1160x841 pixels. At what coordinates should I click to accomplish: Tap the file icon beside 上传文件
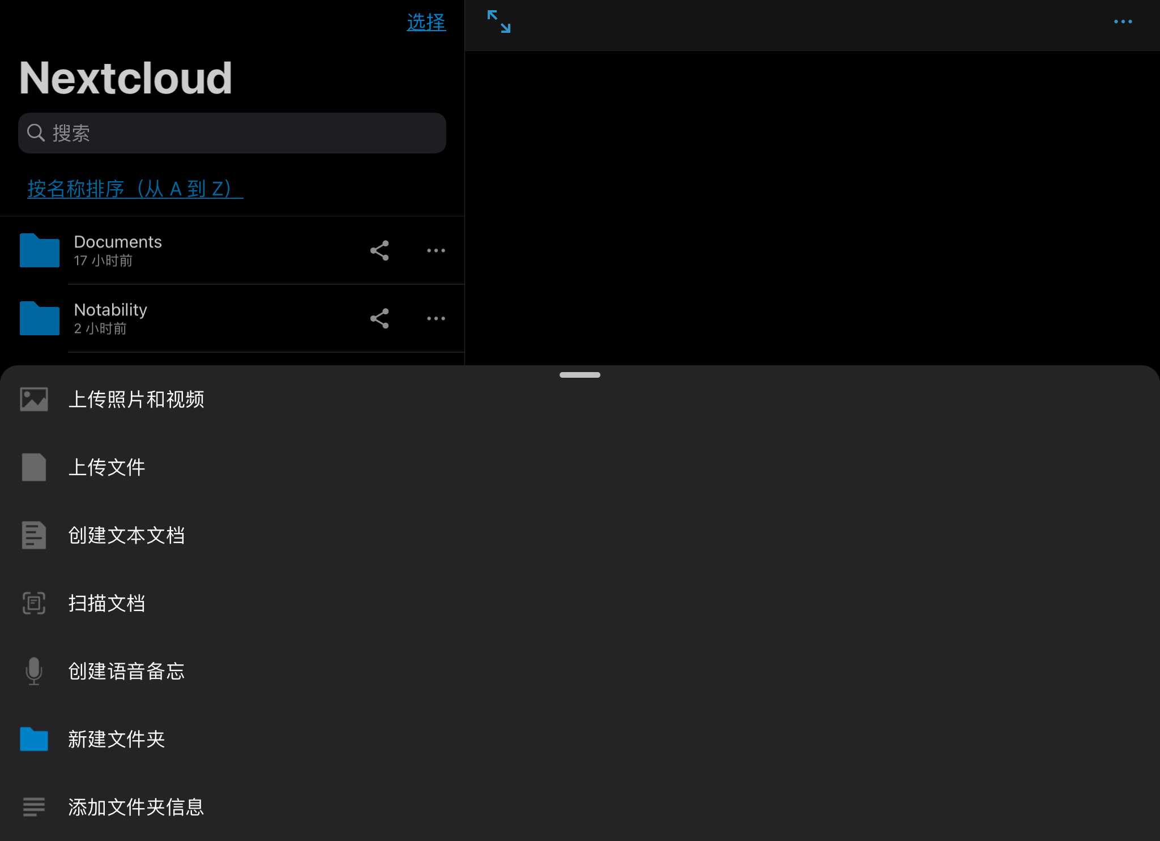(34, 467)
